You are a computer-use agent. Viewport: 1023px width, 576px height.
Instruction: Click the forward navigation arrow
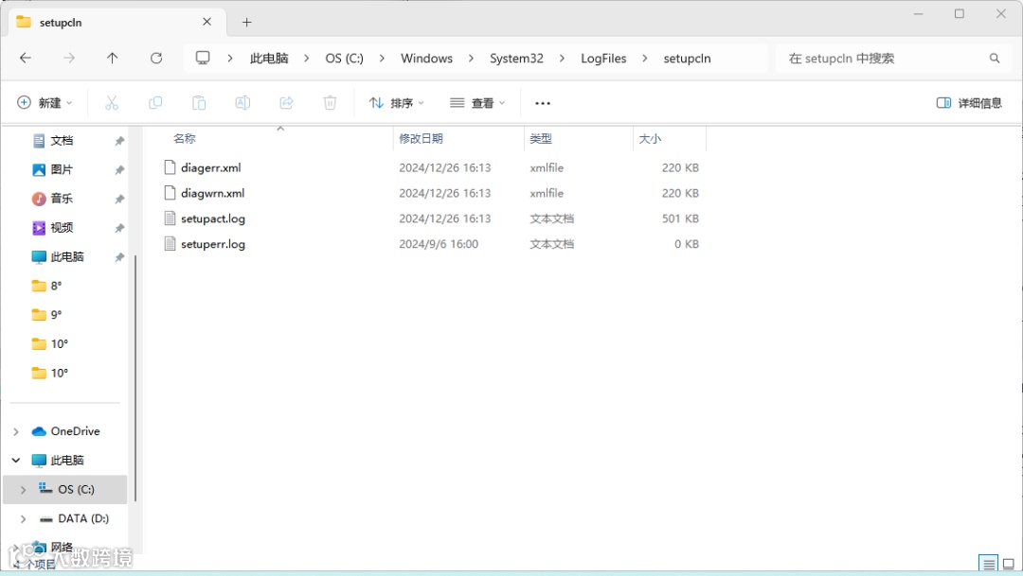(68, 58)
